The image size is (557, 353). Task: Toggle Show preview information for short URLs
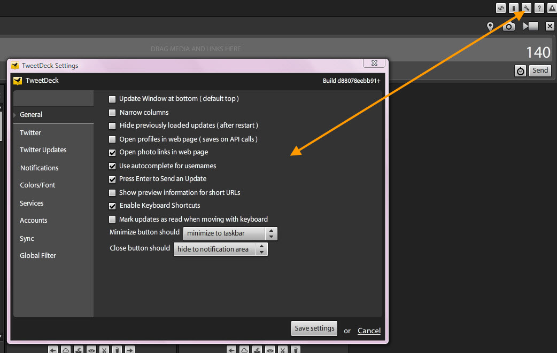112,193
